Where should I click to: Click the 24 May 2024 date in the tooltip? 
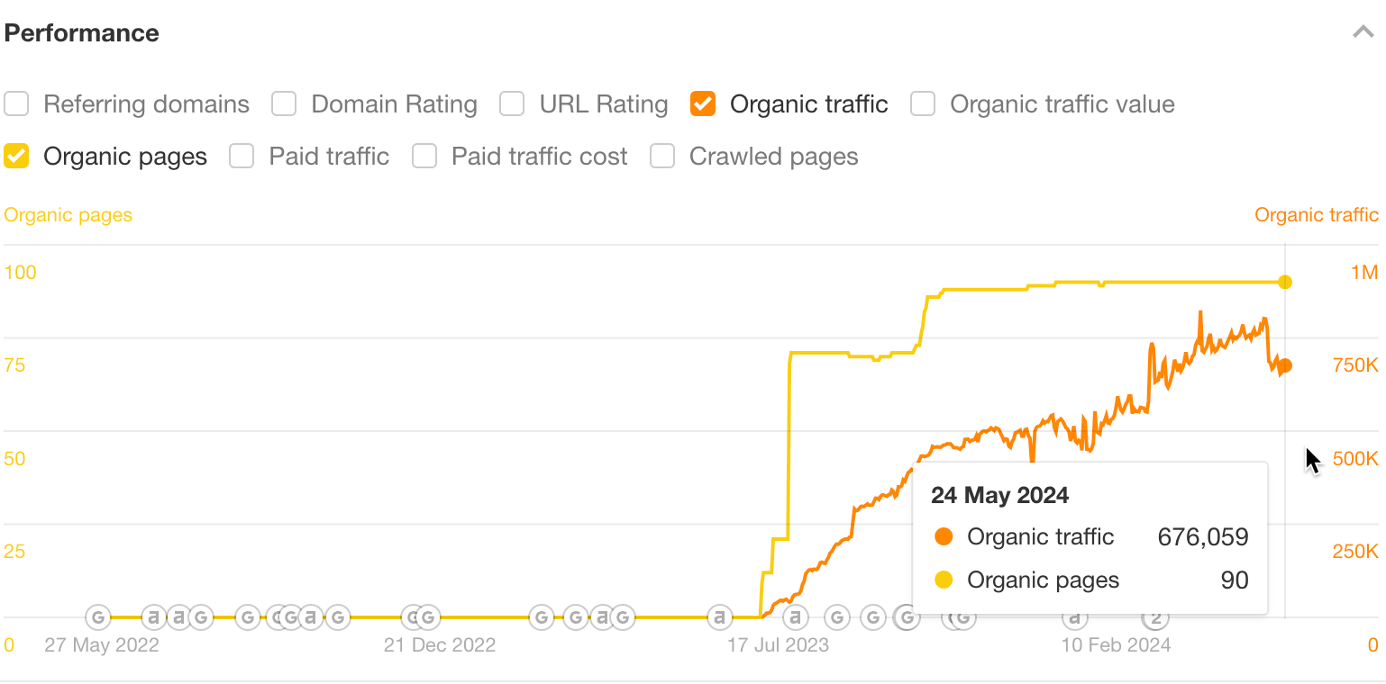[999, 495]
